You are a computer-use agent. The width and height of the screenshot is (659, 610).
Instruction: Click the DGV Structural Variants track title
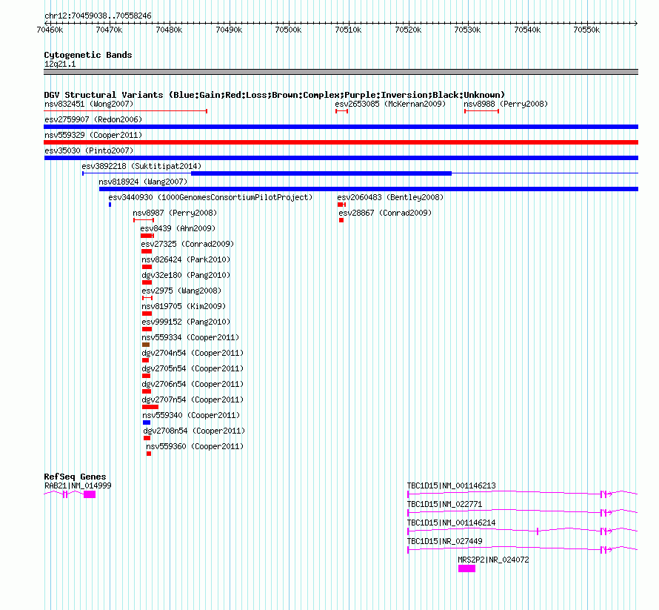pyautogui.click(x=275, y=95)
